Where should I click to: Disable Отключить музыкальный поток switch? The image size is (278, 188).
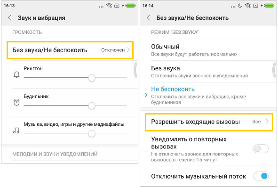[x=261, y=176]
